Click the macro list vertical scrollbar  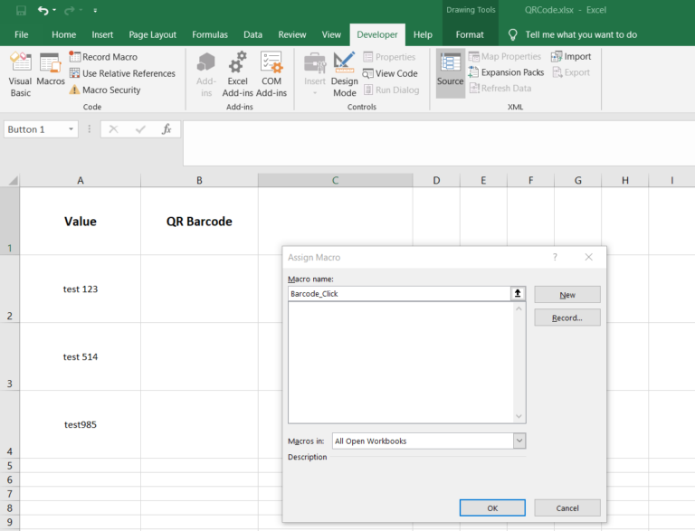click(x=519, y=362)
